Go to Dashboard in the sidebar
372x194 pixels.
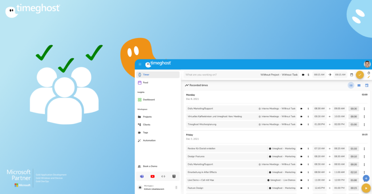(x=149, y=100)
